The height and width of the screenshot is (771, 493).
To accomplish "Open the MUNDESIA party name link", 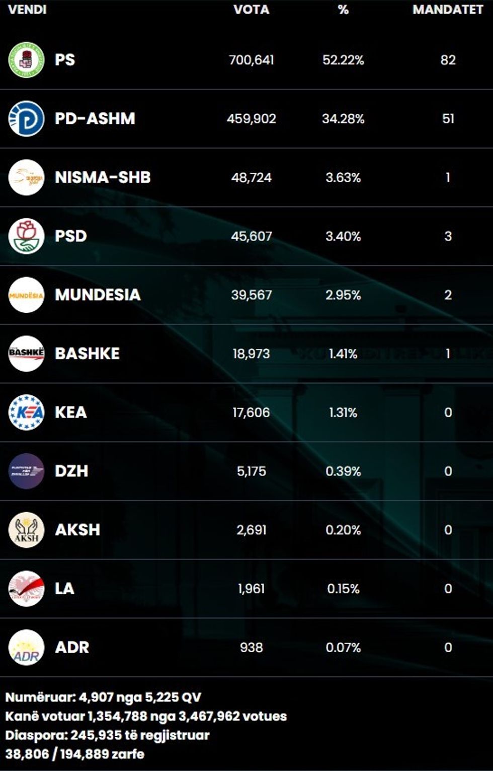I will tap(98, 295).
